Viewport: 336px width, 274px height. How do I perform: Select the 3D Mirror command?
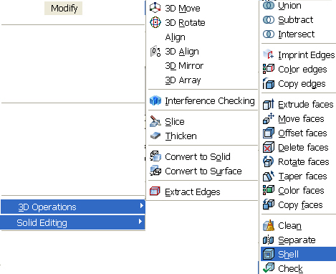tap(184, 66)
